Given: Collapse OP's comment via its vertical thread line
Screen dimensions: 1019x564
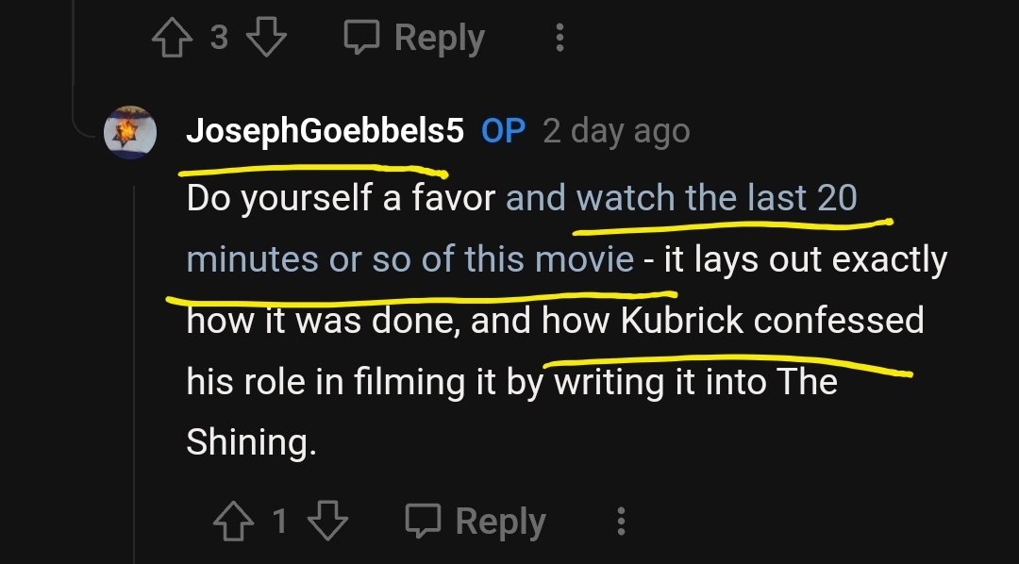Looking at the screenshot, I should (x=134, y=377).
